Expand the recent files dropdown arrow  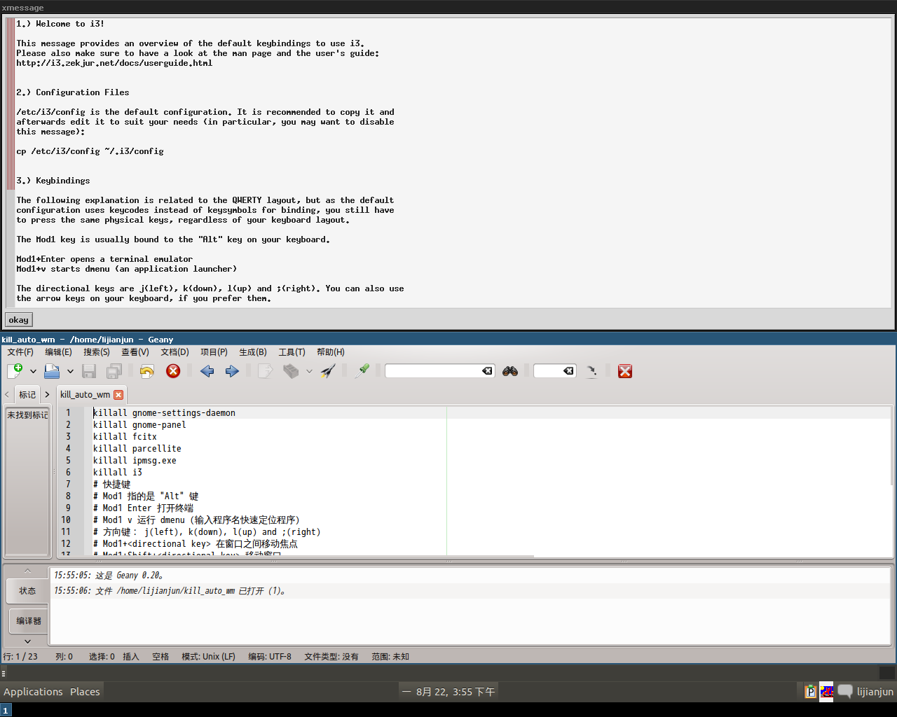coord(70,371)
